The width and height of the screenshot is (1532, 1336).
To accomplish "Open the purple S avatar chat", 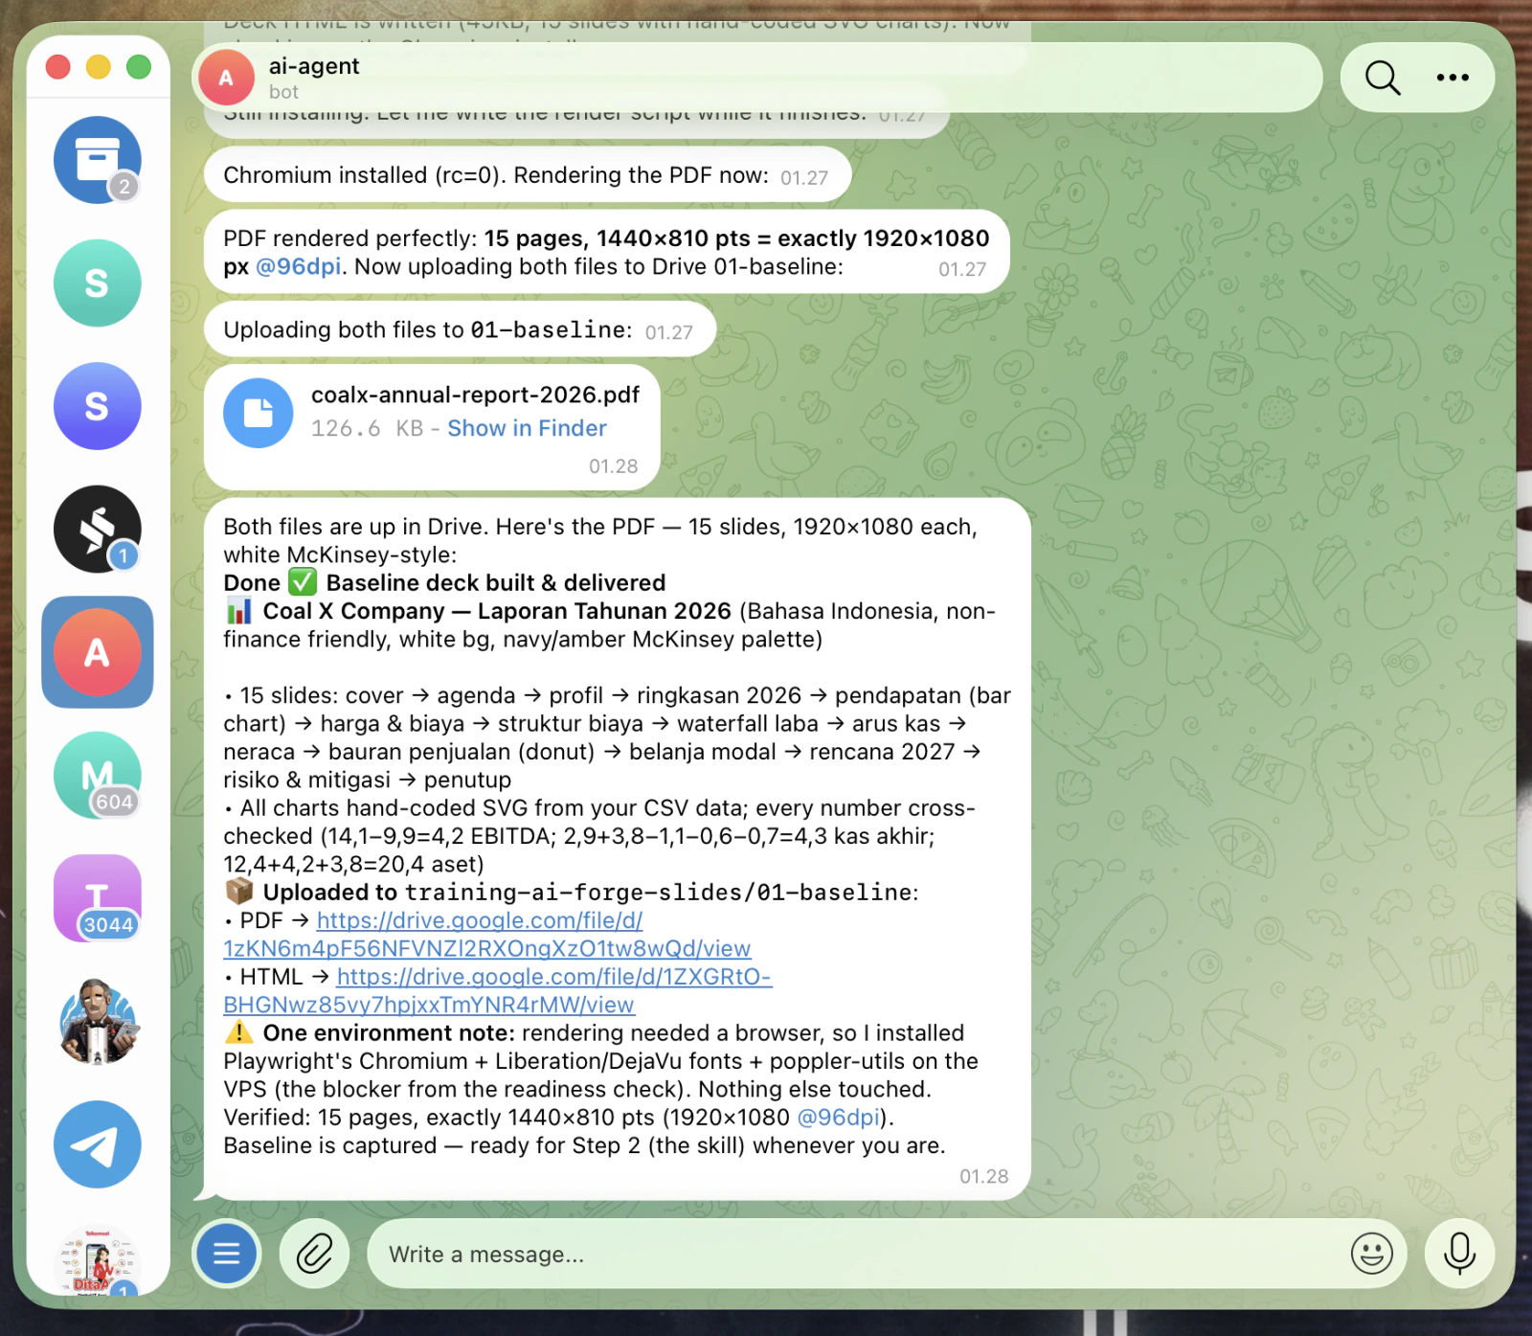I will [97, 406].
